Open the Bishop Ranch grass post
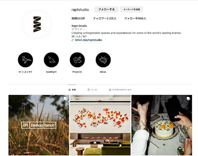This screenshot has width=198, height=156. pyautogui.click(x=39, y=125)
